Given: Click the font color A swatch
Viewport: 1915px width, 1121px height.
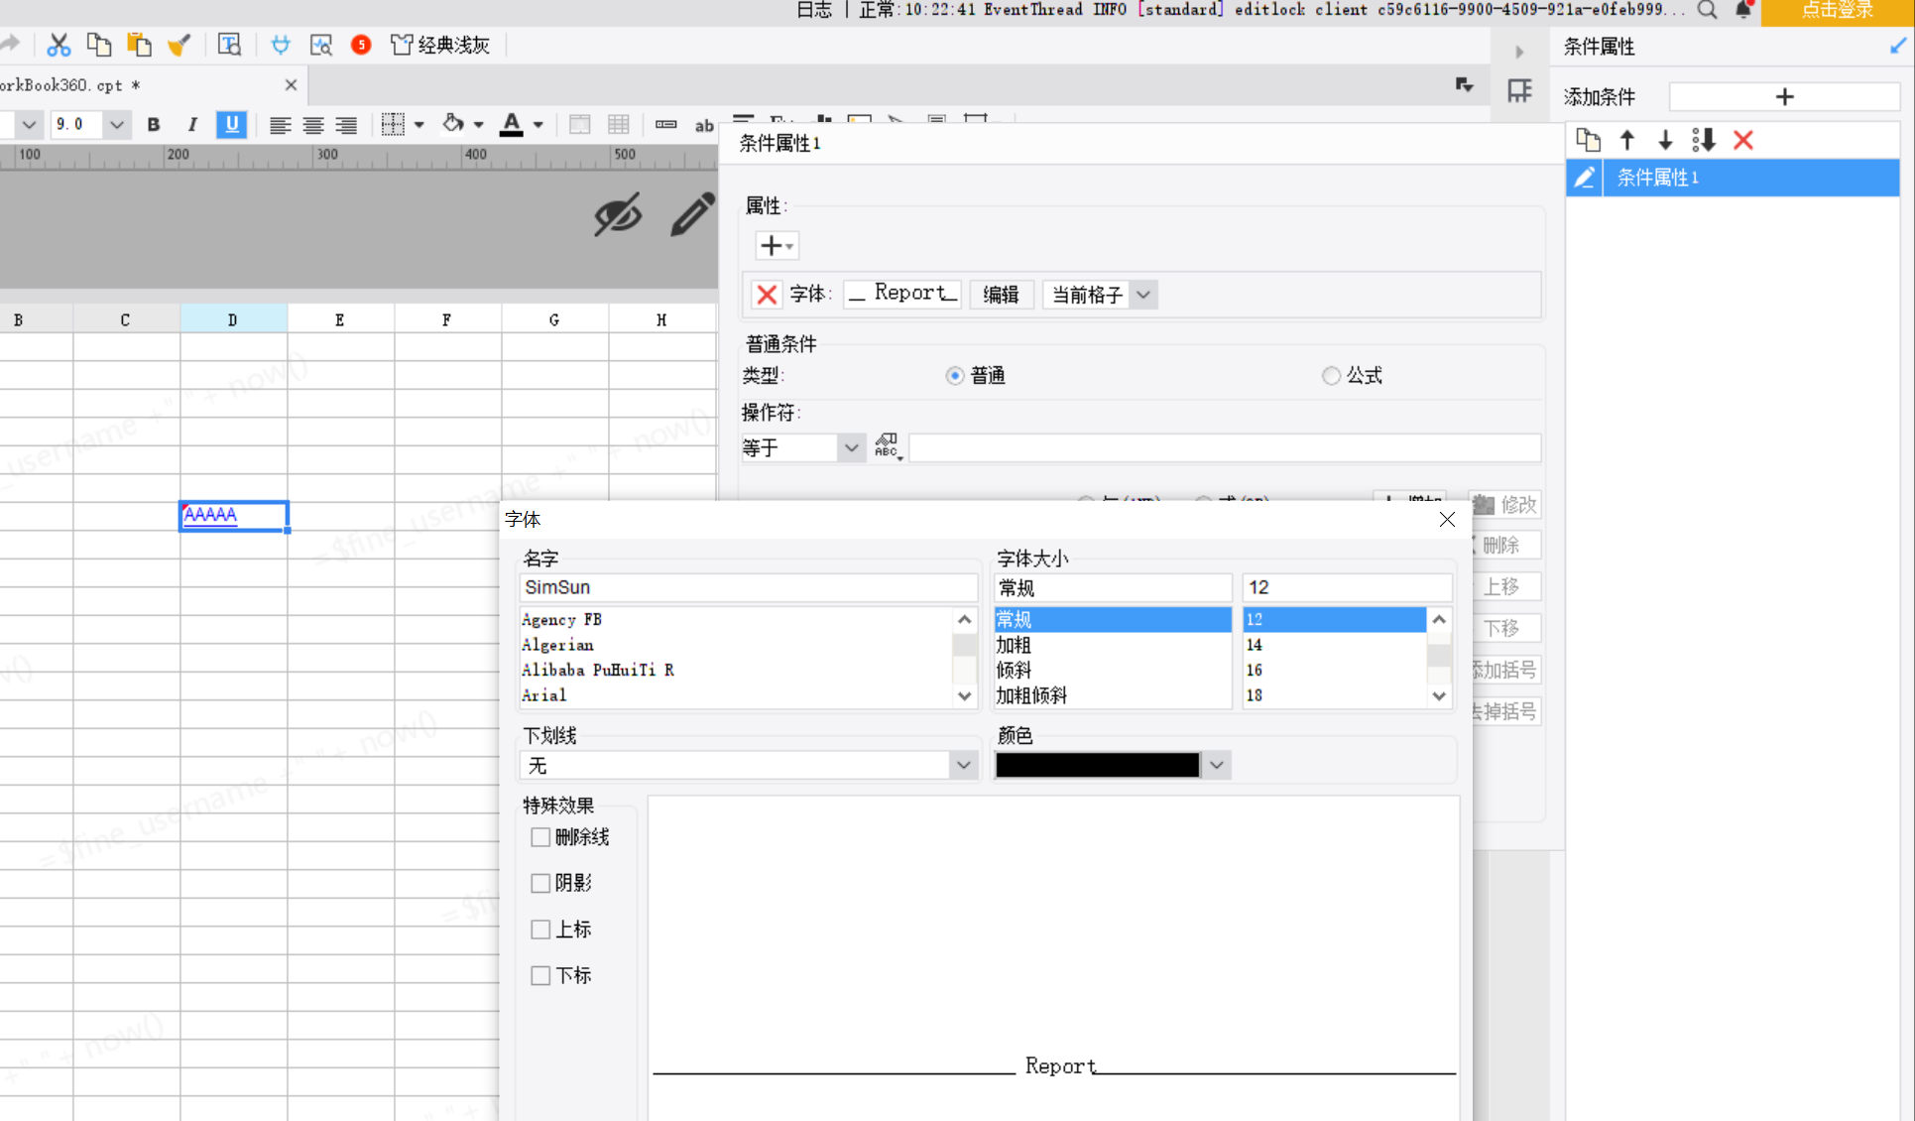Looking at the screenshot, I should 511,125.
